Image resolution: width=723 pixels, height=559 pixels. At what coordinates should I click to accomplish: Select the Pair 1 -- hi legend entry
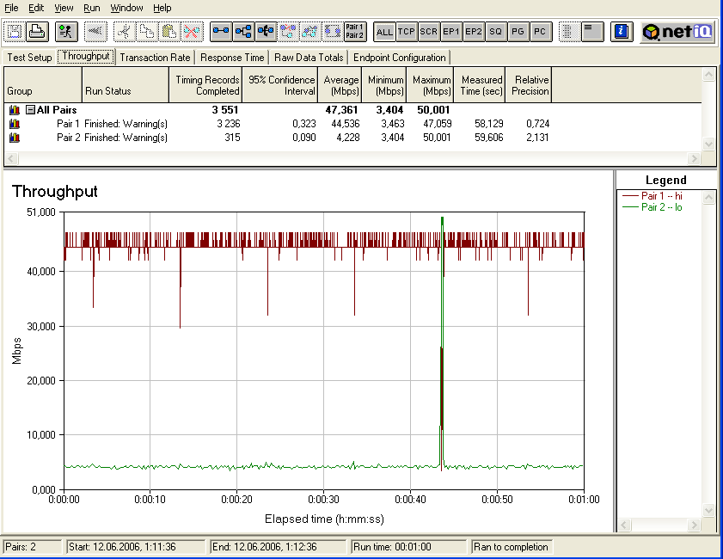coord(652,195)
